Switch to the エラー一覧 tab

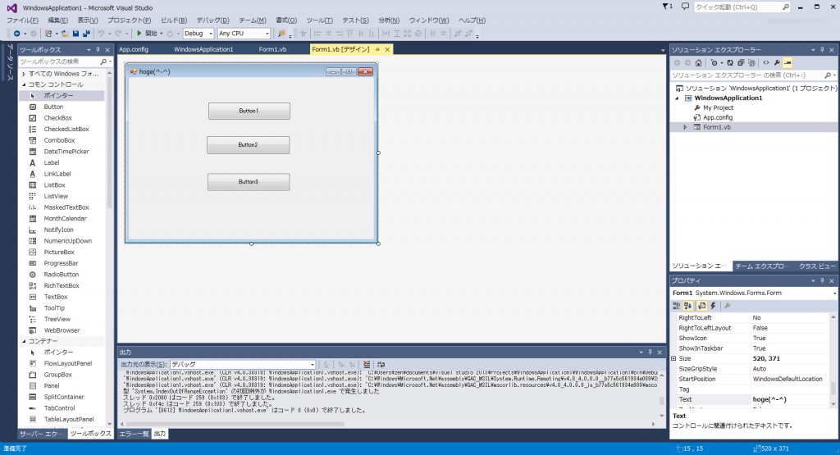(x=134, y=434)
